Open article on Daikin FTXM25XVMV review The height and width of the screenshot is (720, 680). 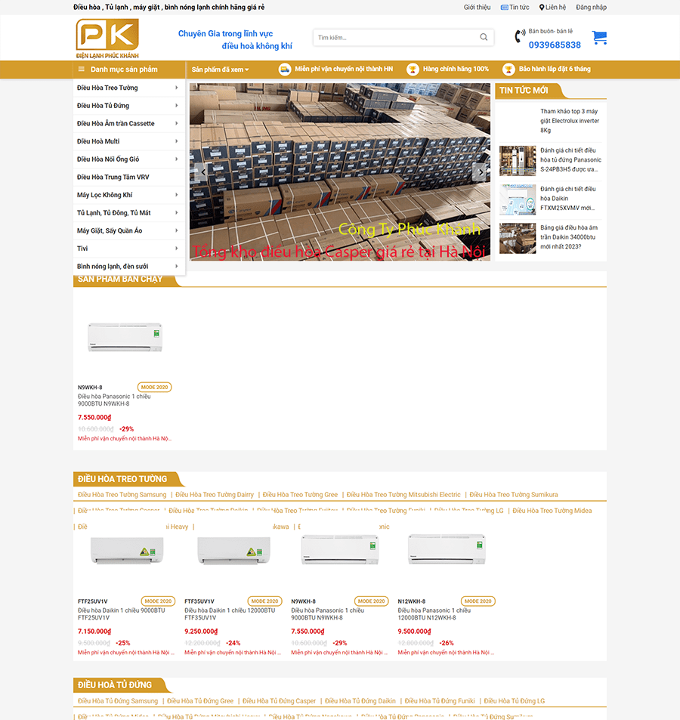point(568,199)
